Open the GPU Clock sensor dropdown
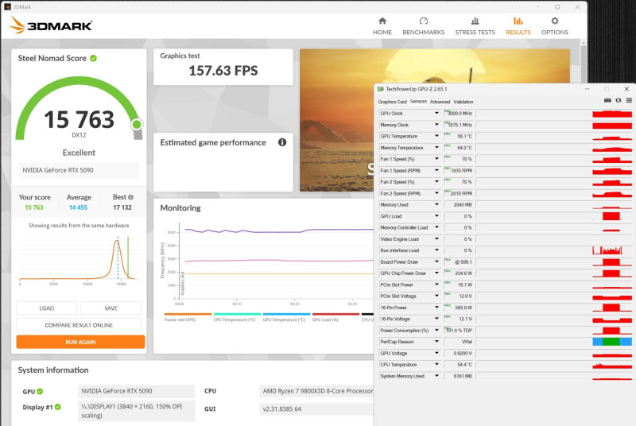This screenshot has height=426, width=636. [436, 113]
